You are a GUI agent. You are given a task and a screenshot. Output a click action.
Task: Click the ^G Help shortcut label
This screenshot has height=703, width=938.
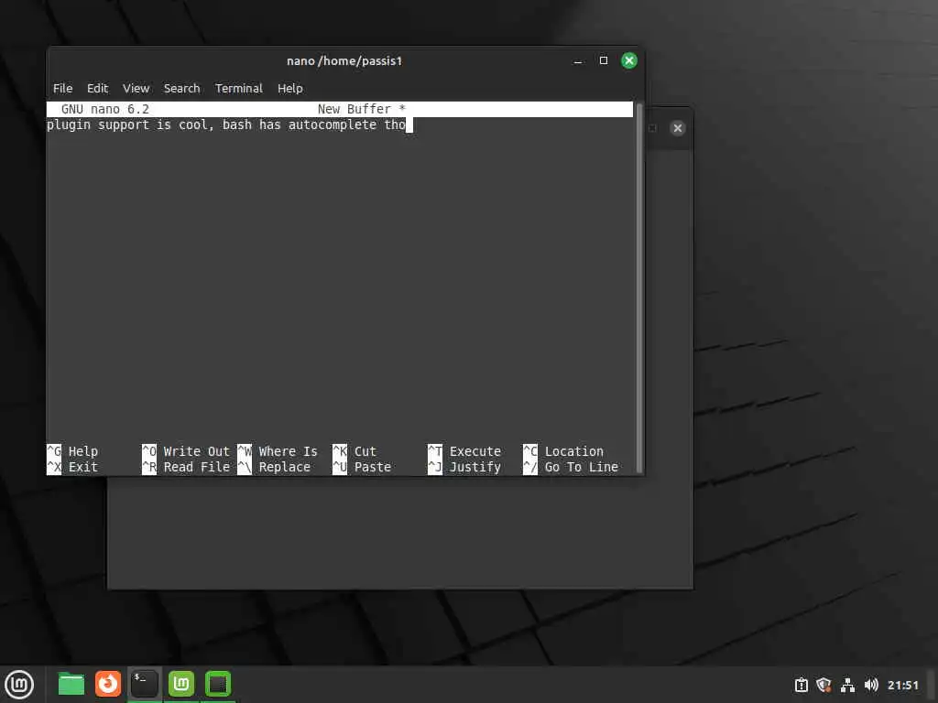tap(72, 451)
